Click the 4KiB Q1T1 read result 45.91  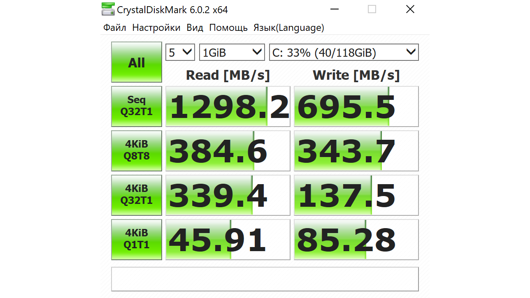click(x=228, y=240)
